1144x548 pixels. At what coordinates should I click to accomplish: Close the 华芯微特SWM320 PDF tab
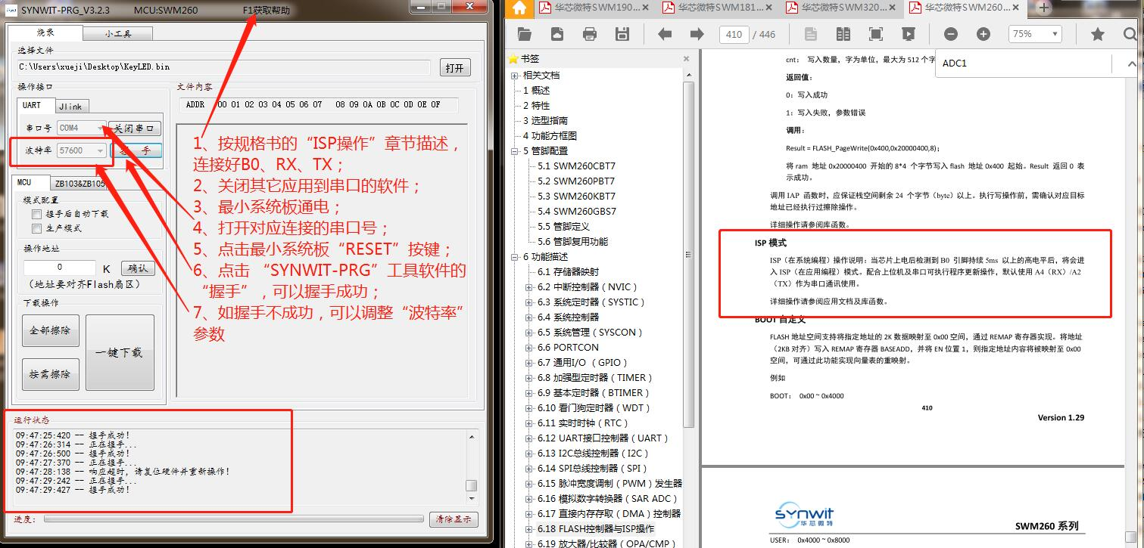click(x=893, y=8)
